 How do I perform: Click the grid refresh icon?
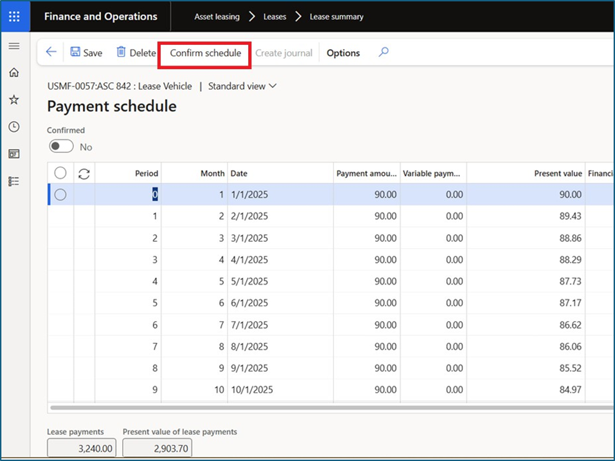click(x=84, y=173)
